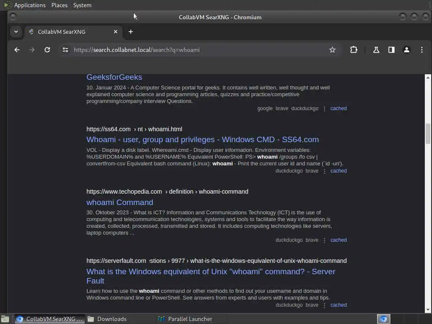Click the 'brave' label on SS64 result
Image resolution: width=432 pixels, height=324 pixels.
(x=312, y=171)
